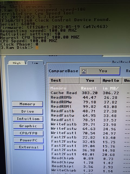Select the ReadFastw row
The width and height of the screenshot is (130, 174).
pos(90,116)
